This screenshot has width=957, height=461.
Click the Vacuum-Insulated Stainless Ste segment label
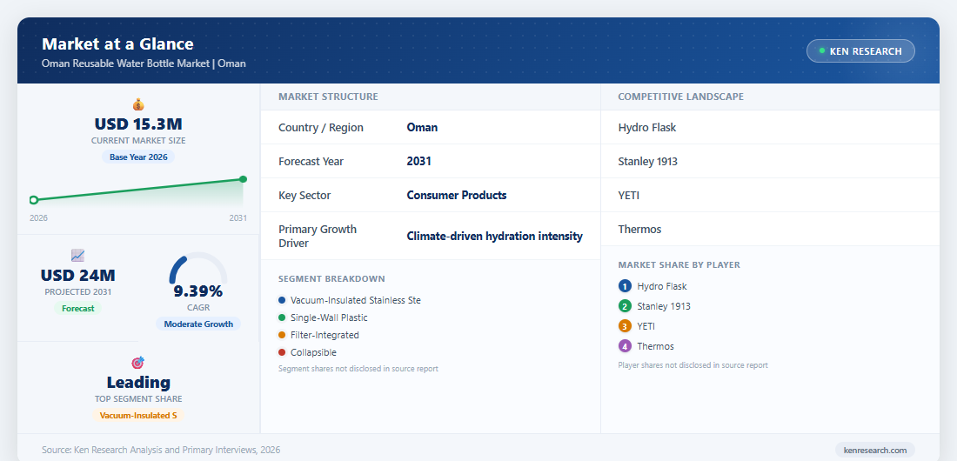(x=356, y=300)
